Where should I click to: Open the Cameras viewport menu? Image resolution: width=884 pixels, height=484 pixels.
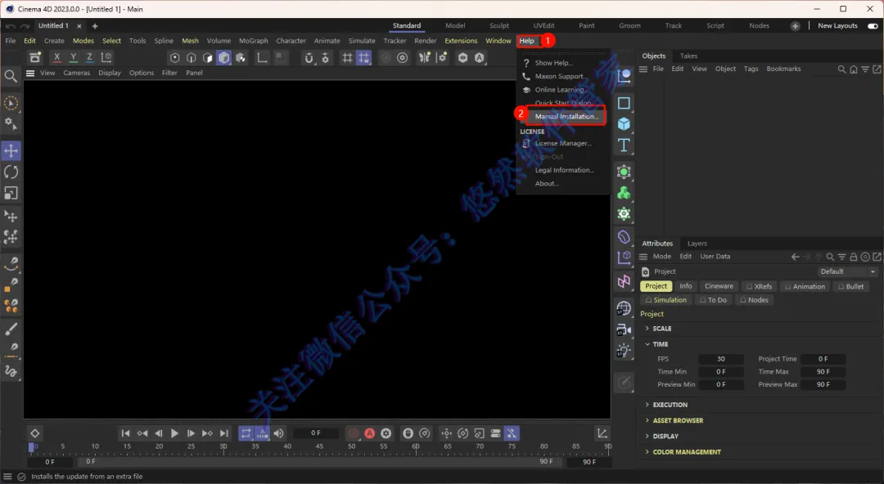pos(77,74)
